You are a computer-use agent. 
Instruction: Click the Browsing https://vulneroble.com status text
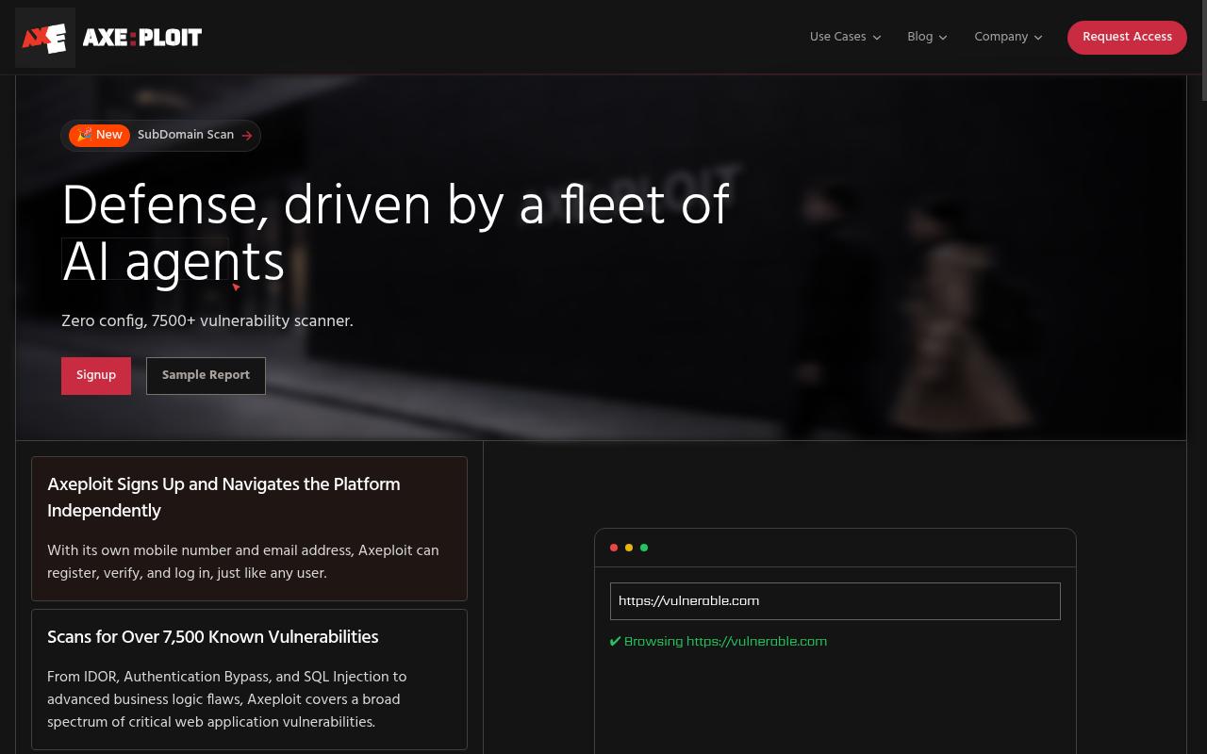[x=725, y=642]
